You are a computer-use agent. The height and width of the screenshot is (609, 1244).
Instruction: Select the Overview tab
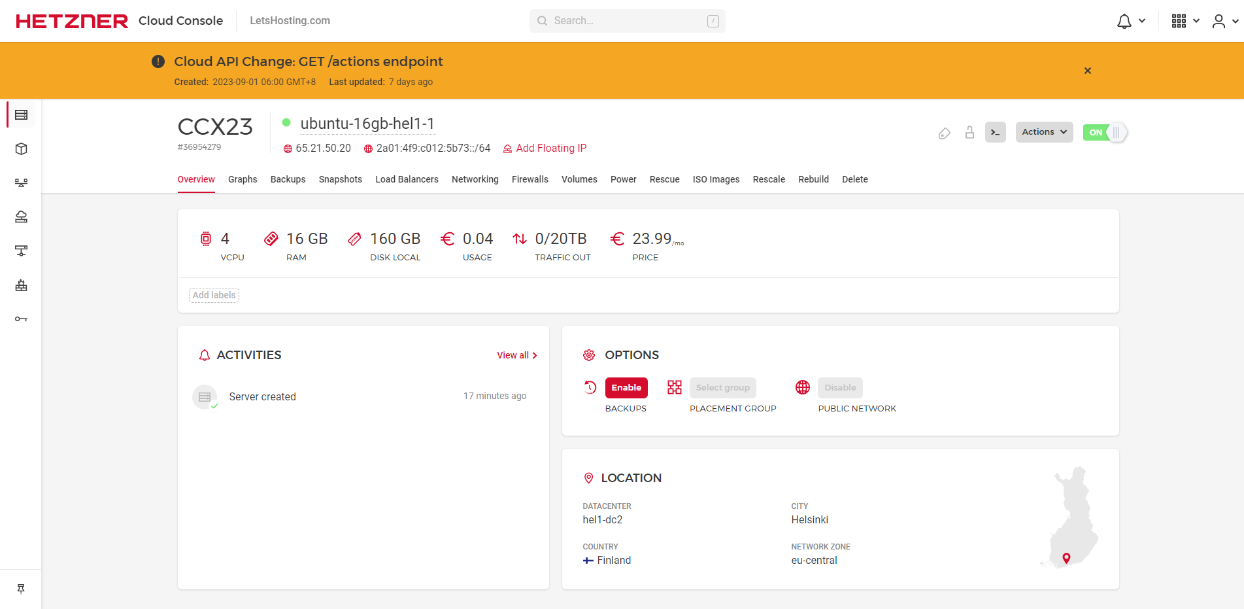196,179
